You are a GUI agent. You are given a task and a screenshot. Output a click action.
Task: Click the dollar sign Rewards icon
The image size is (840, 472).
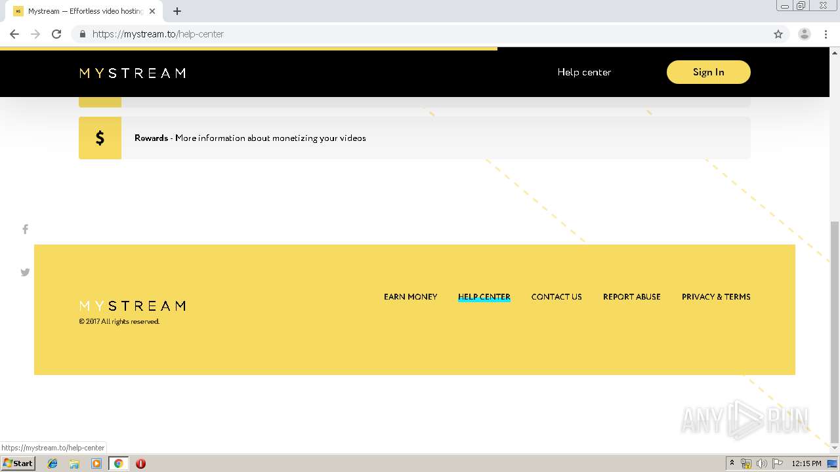click(100, 138)
